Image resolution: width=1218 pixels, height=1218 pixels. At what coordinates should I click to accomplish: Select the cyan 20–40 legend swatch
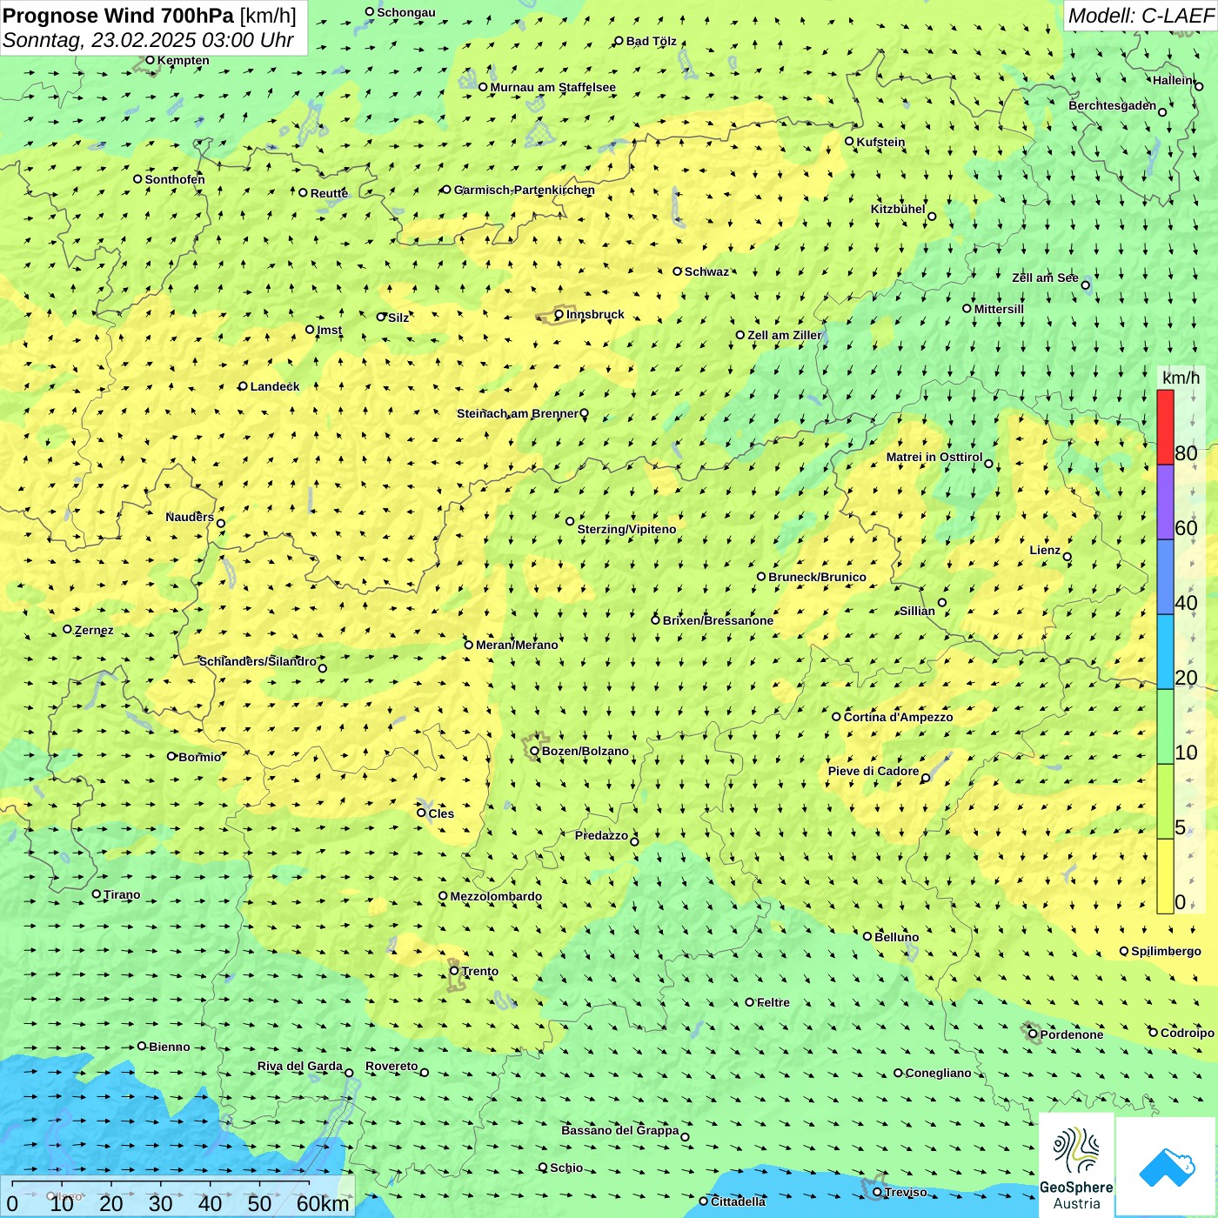(x=1165, y=652)
